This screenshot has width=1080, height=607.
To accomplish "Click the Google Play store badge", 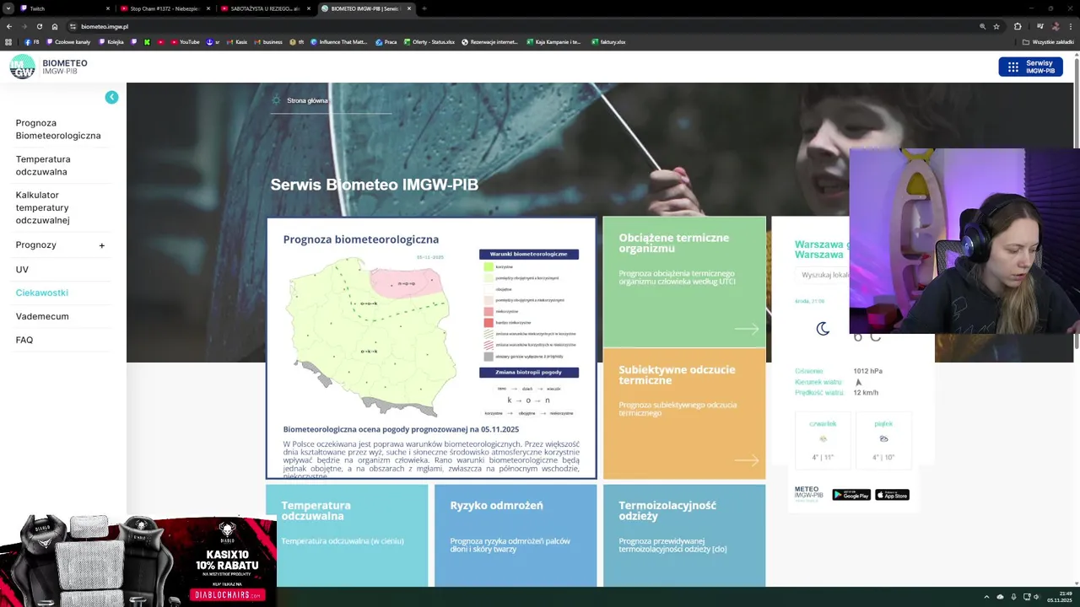I will coord(851,495).
